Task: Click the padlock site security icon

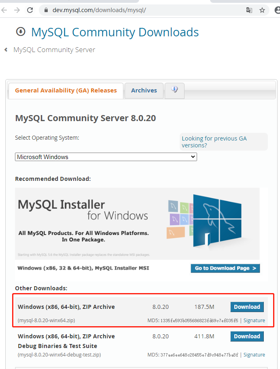Action: tap(46, 10)
